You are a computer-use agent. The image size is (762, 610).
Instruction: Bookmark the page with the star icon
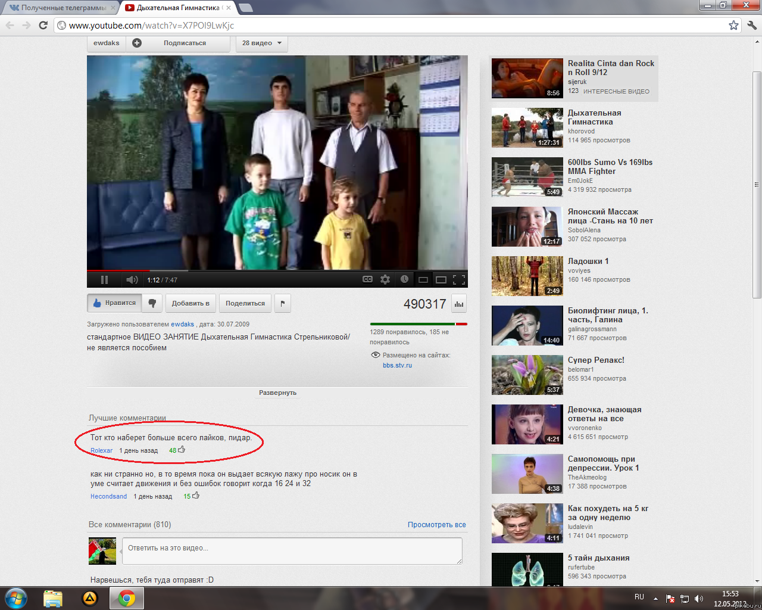click(x=733, y=25)
